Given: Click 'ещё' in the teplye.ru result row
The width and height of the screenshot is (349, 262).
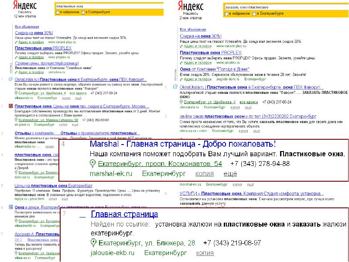Looking at the screenshot, I should pyautogui.click(x=65, y=199).
